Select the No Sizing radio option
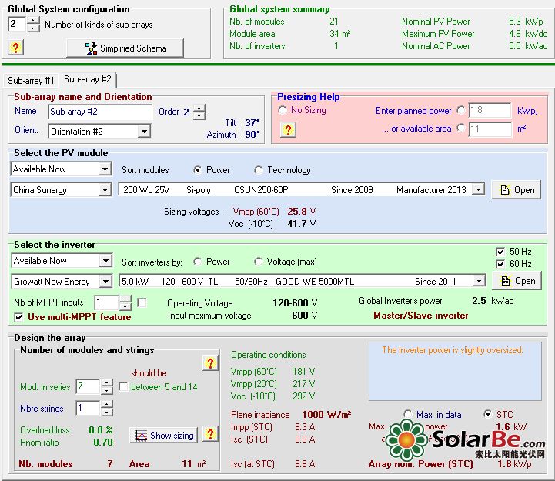Viewport: 555px width, 481px height. (x=283, y=110)
